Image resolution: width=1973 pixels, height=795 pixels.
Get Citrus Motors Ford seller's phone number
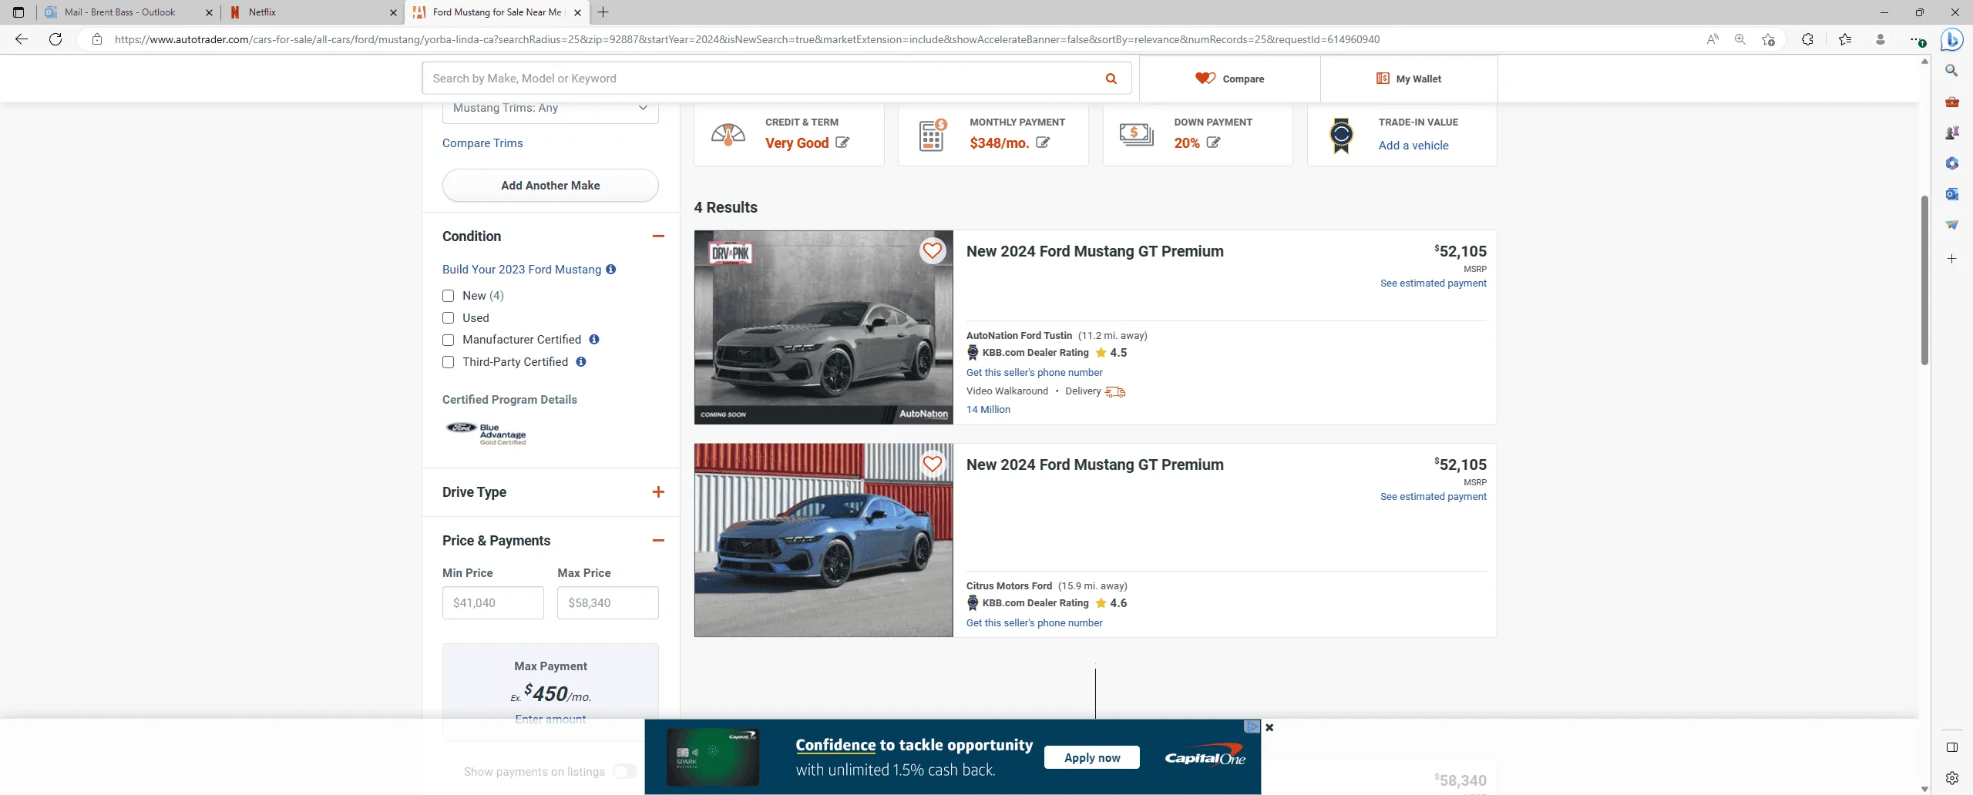point(1034,623)
